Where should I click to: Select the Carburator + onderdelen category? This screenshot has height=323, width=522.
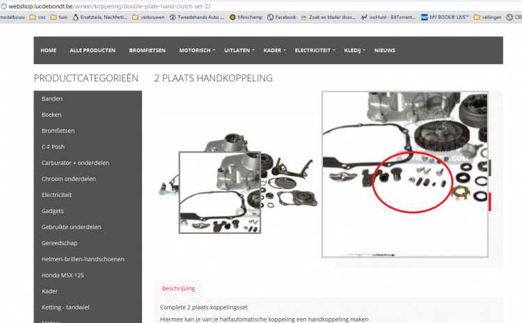click(x=75, y=163)
